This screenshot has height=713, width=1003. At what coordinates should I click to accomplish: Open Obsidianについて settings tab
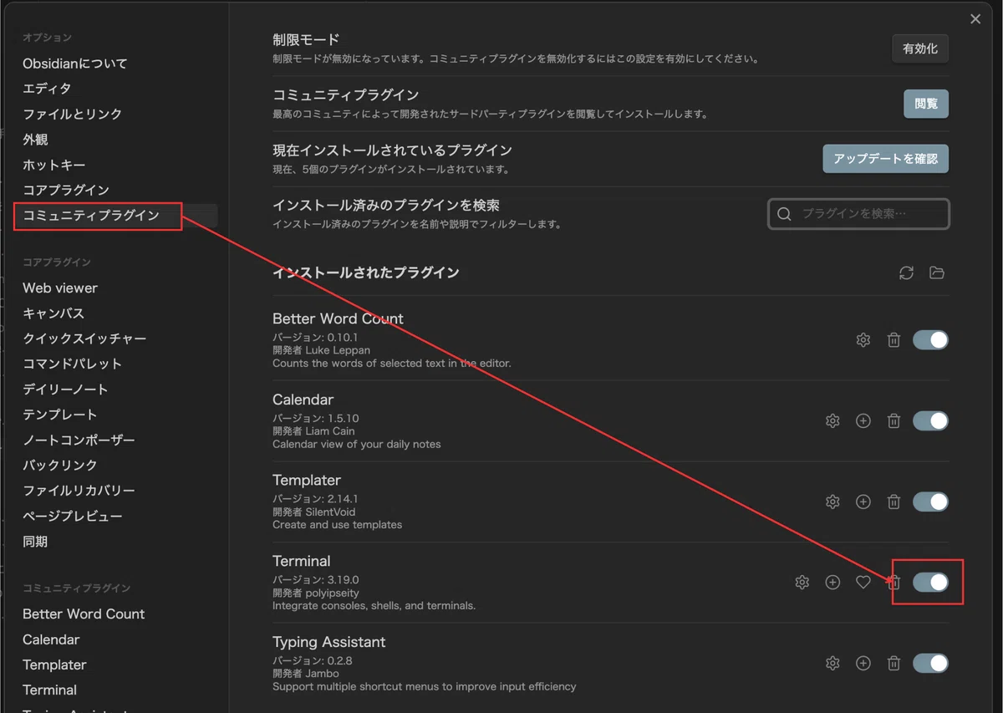(75, 64)
